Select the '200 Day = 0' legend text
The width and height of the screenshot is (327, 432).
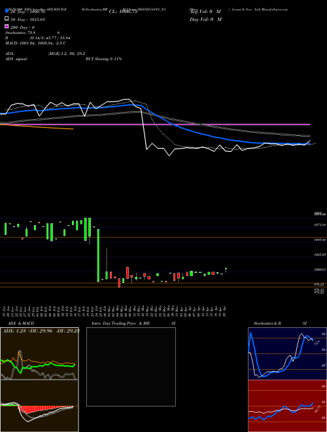tap(23, 27)
